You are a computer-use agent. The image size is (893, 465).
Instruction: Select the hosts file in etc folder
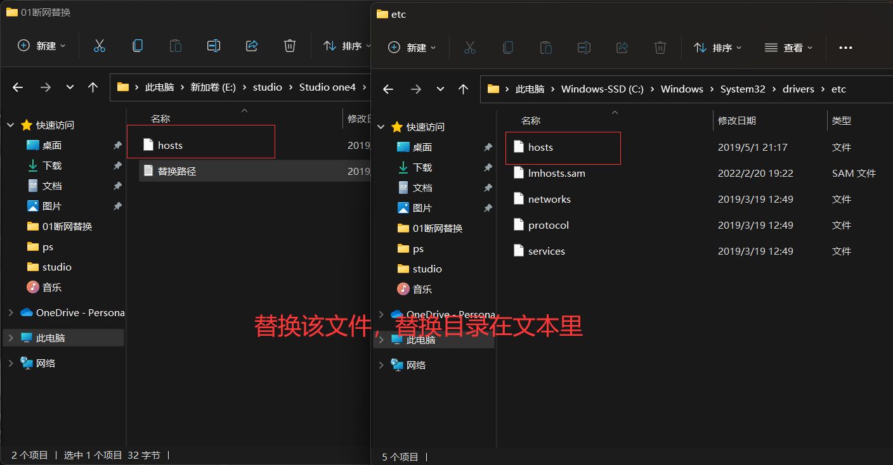[x=540, y=148]
